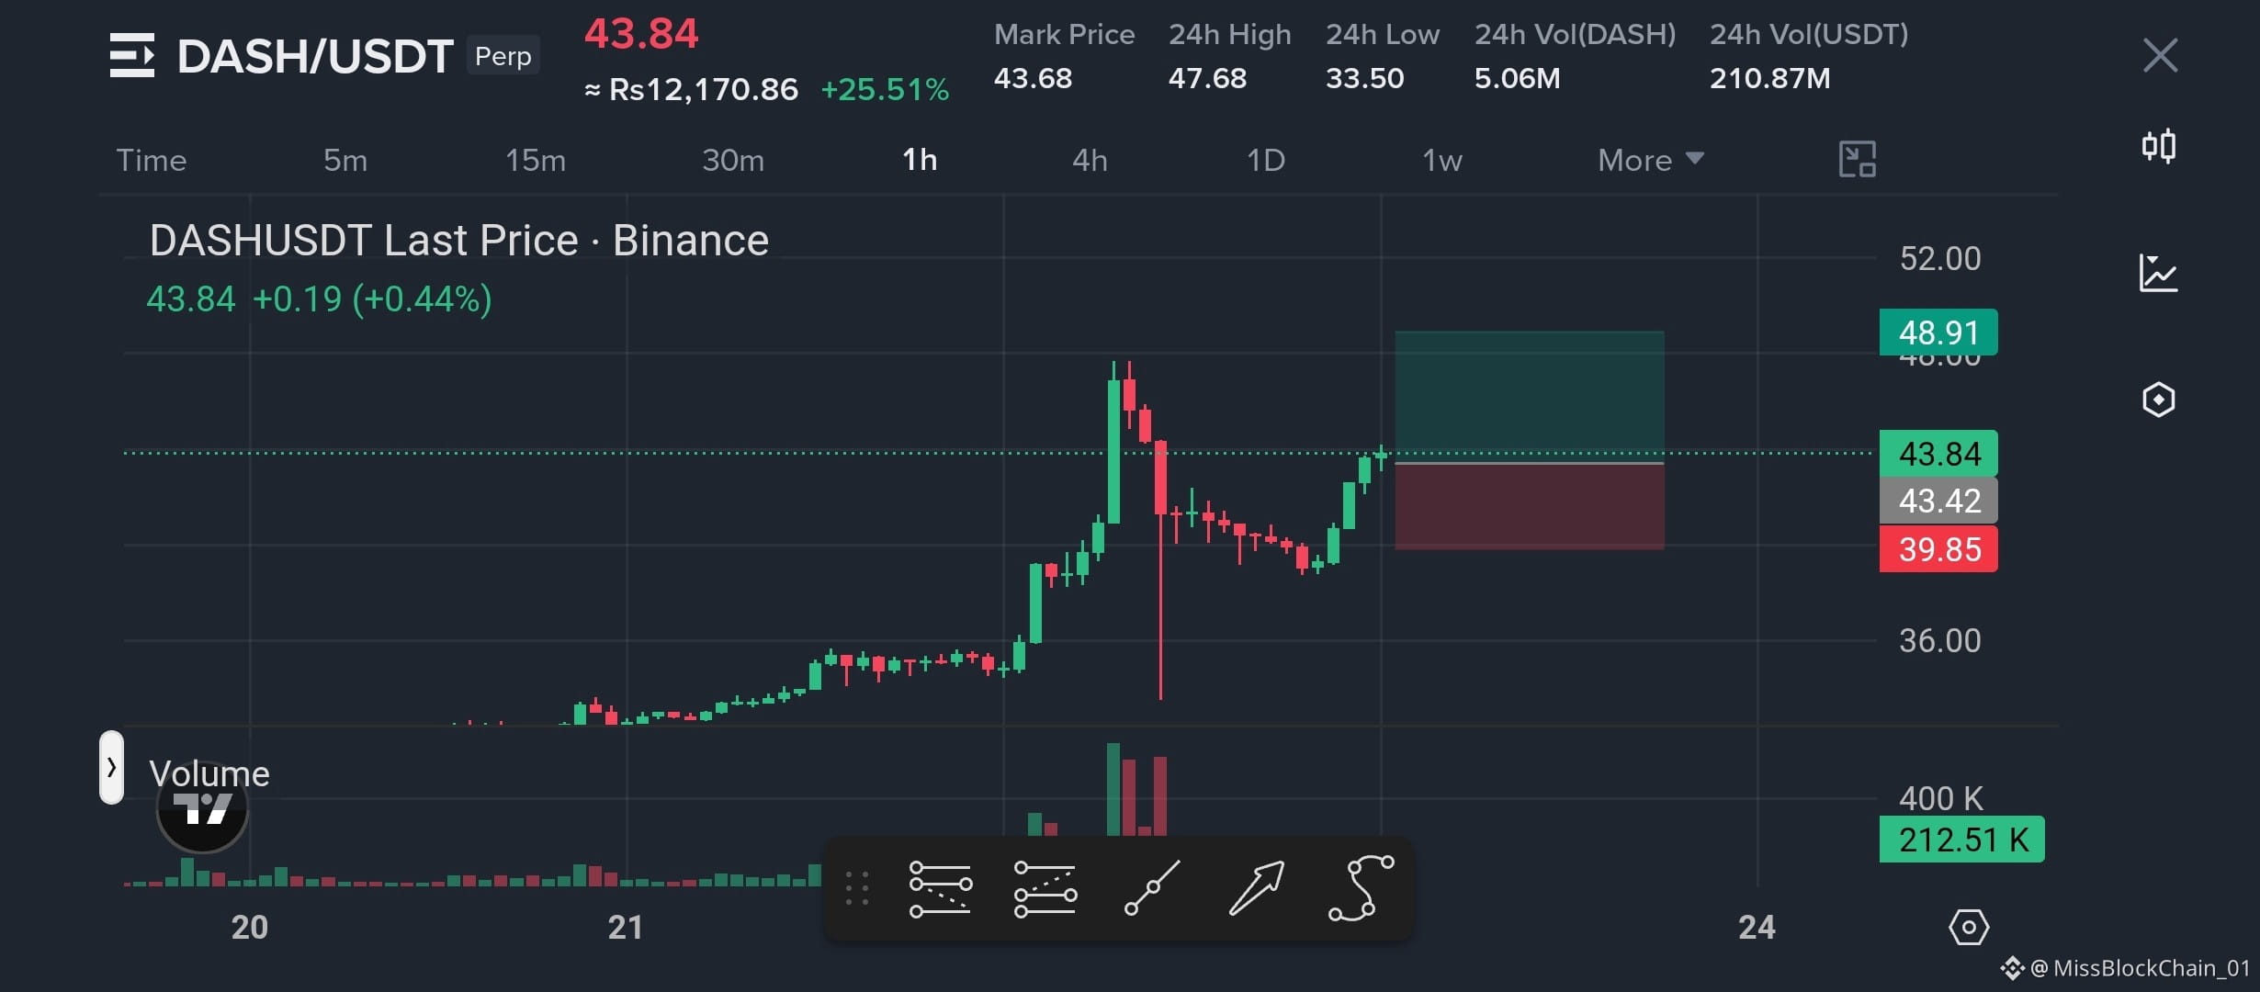Close the chart view
This screenshot has width=2260, height=992.
click(x=2160, y=55)
